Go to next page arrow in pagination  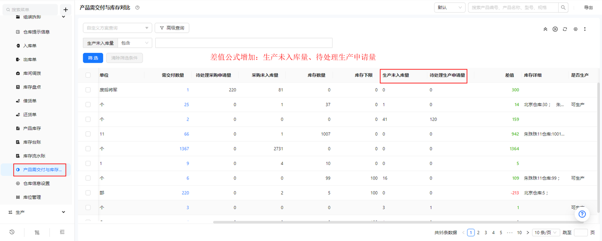(x=528, y=232)
